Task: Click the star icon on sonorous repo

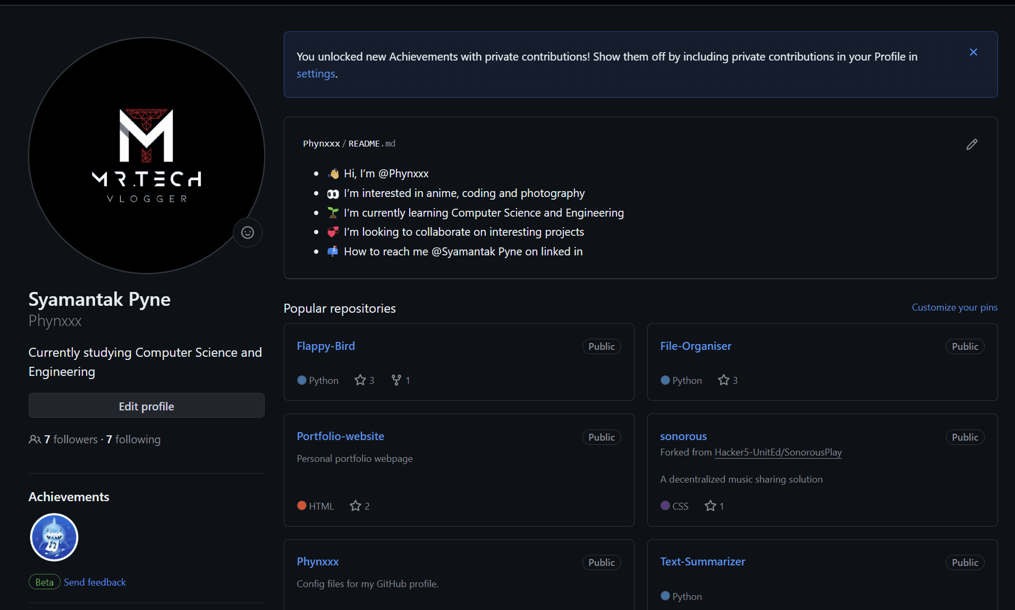Action: pyautogui.click(x=710, y=505)
